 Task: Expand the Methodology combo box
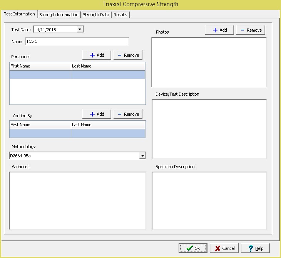click(x=142, y=156)
